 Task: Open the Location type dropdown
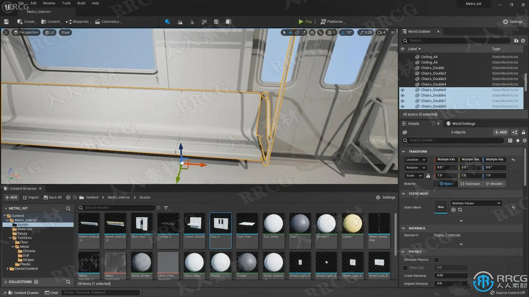click(415, 159)
